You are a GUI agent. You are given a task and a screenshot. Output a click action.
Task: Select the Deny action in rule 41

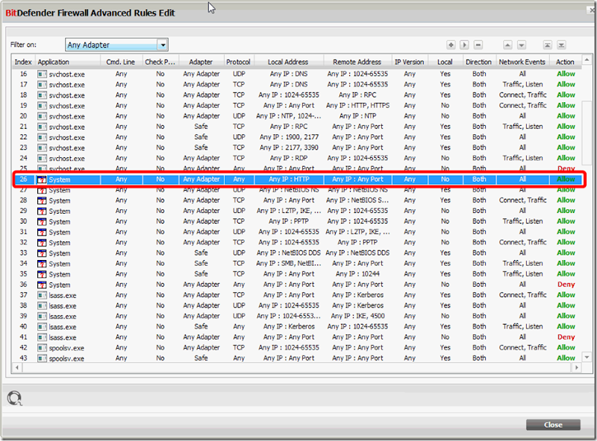[566, 337]
